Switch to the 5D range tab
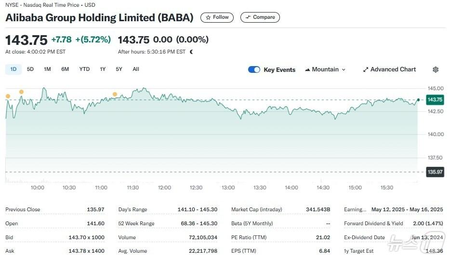 pos(30,69)
